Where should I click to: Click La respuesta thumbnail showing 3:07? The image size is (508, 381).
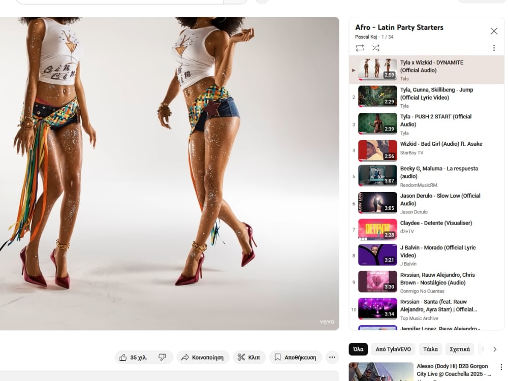tap(377, 176)
